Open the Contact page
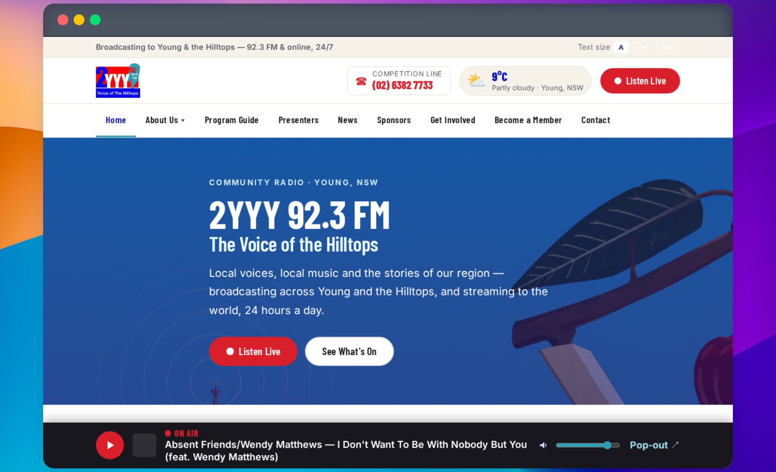The image size is (776, 472). [x=595, y=120]
